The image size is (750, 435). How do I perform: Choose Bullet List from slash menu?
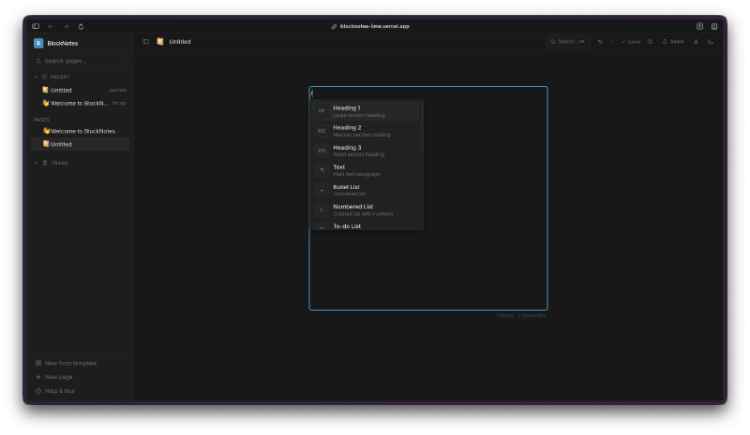367,190
